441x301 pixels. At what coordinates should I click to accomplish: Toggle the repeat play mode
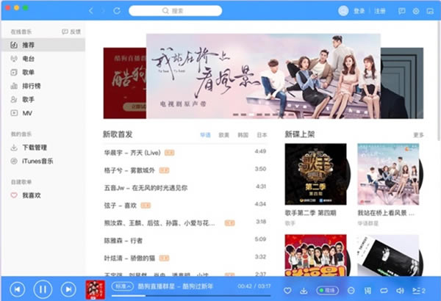coord(384,291)
